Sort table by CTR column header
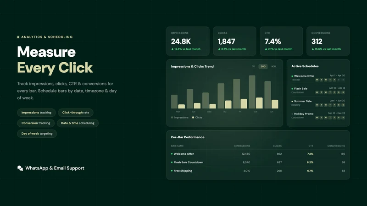This screenshot has height=206, width=367. pyautogui.click(x=311, y=146)
